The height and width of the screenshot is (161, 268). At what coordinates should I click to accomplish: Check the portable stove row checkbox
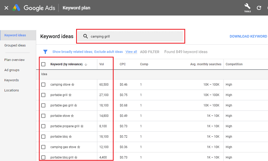coord(43,116)
